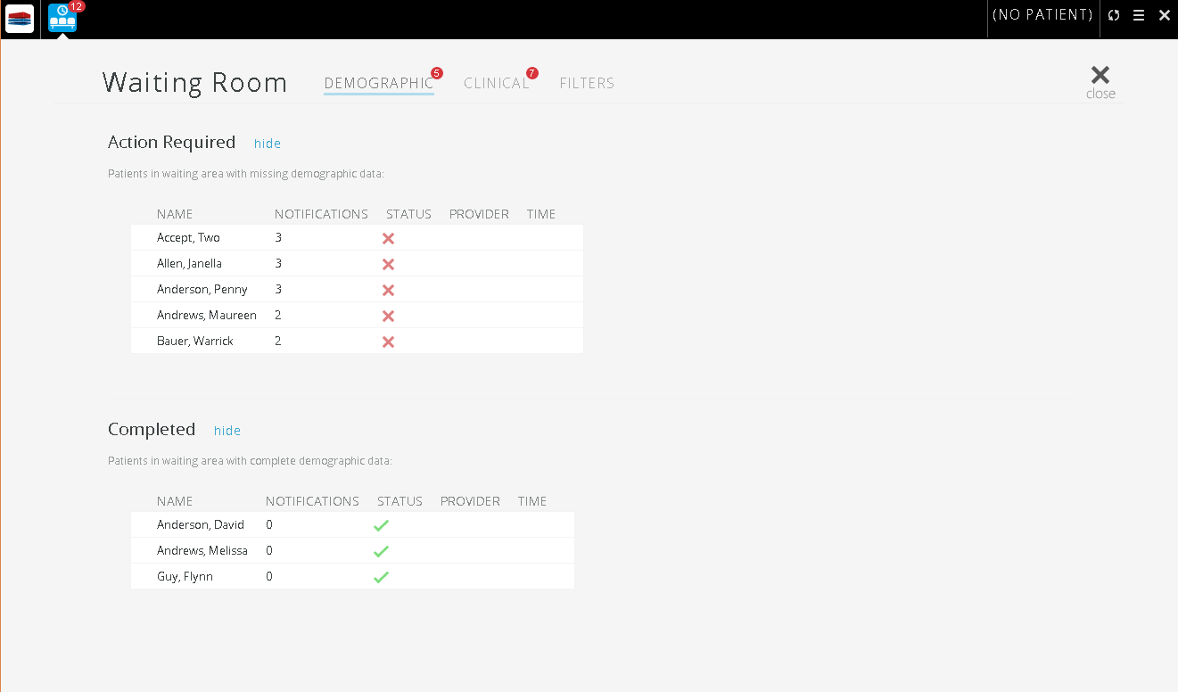The height and width of the screenshot is (692, 1178).
Task: Select patient Andrews, Maureen
Action: (207, 315)
